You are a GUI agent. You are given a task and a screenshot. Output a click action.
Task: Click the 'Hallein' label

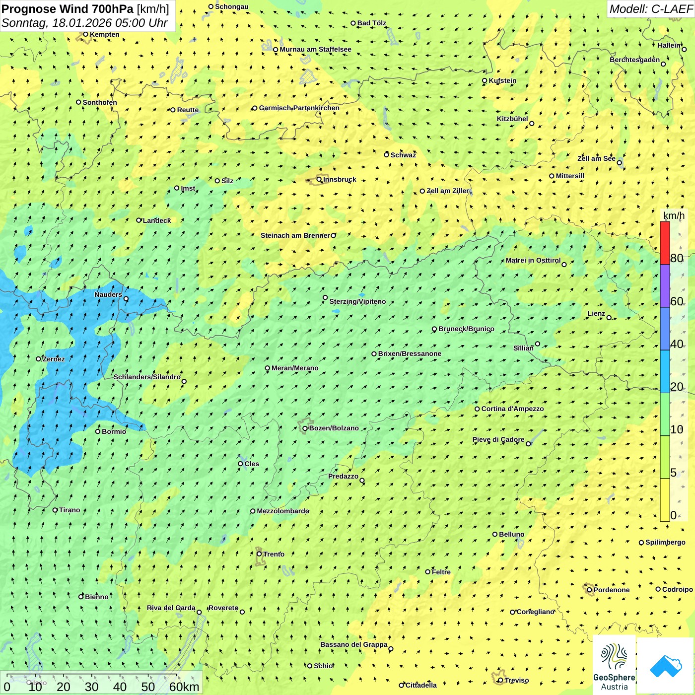point(669,45)
